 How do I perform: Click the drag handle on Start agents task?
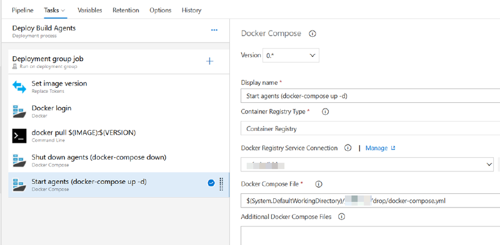click(x=222, y=185)
